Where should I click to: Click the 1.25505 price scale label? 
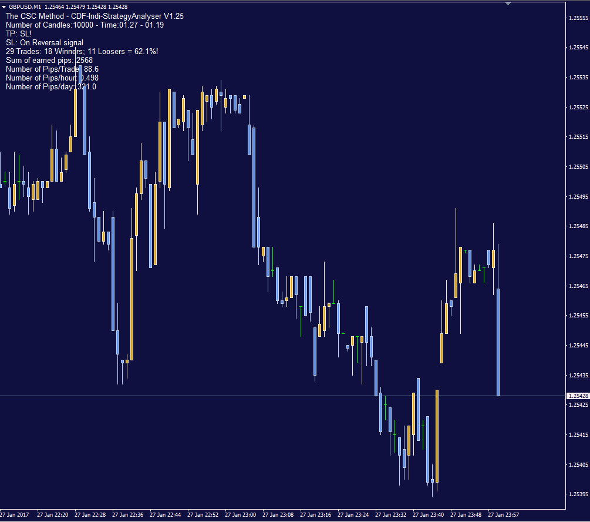coord(578,166)
